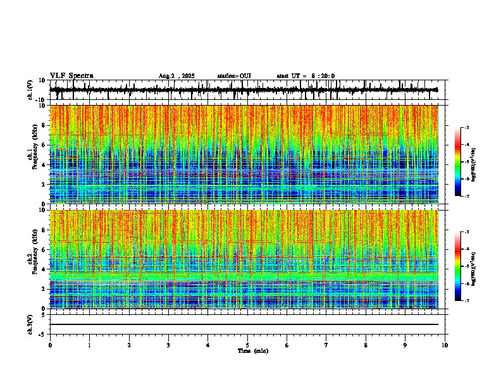501x387 pixels.
Task: Click time axis tick label 4
Action: pos(208,345)
